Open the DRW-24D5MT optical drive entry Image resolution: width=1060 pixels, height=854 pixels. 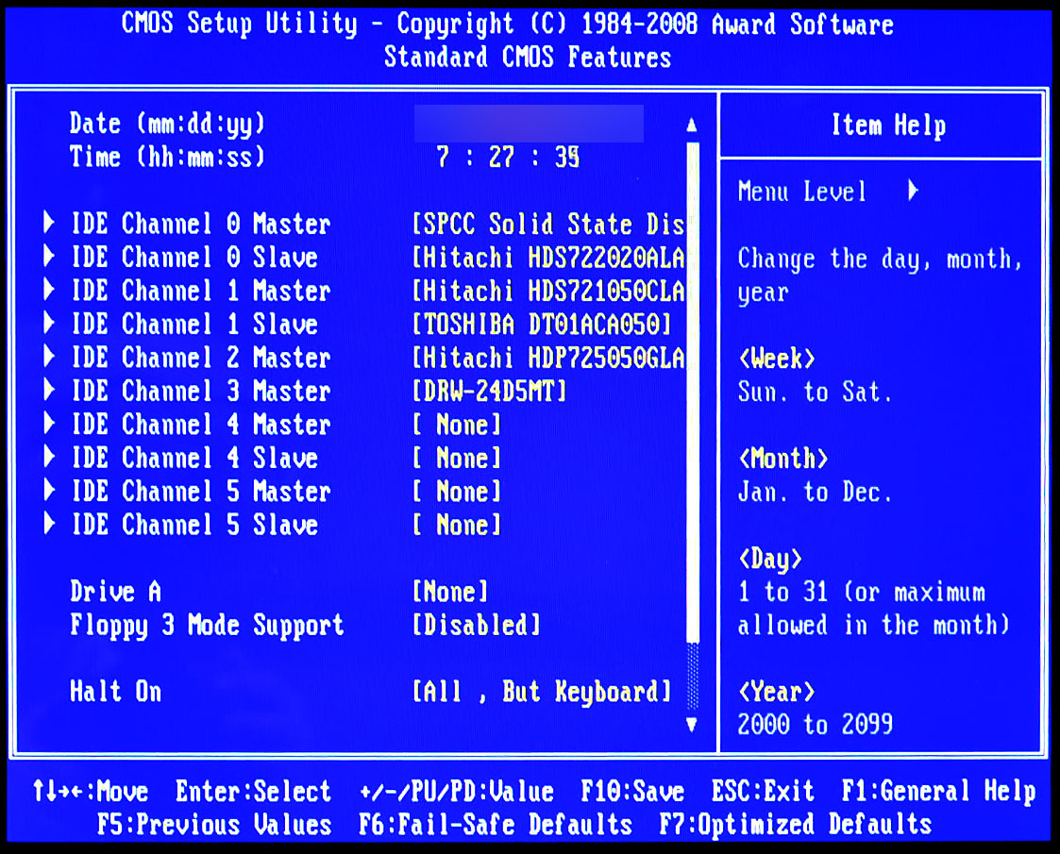[490, 392]
